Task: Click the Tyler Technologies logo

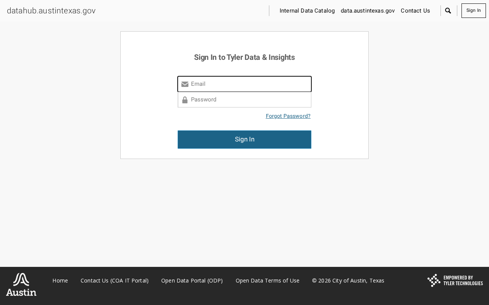Action: coord(455,281)
